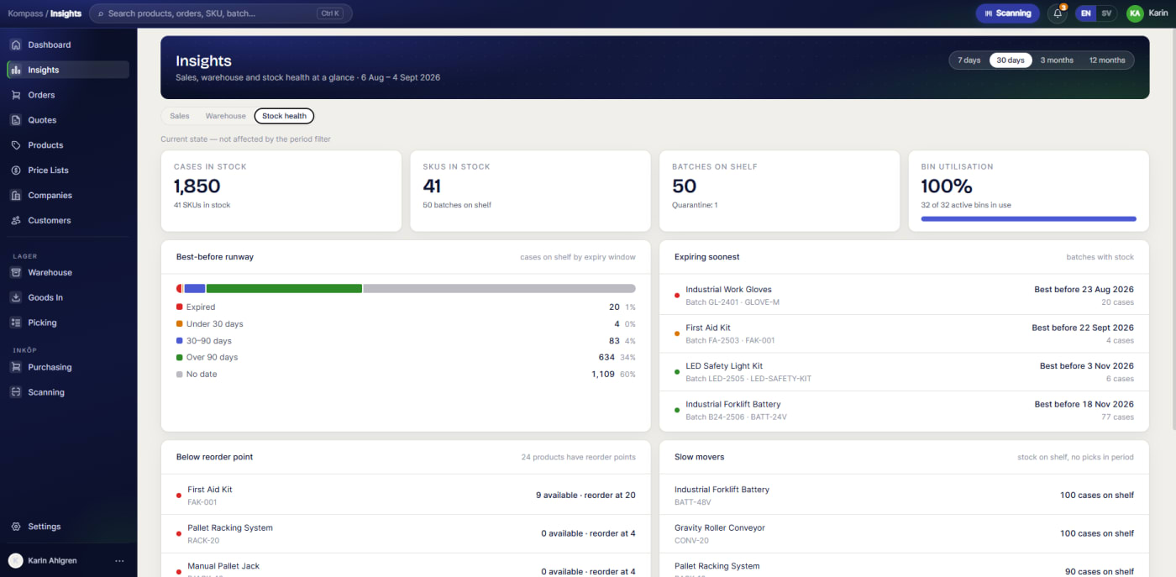The image size is (1176, 577).
Task: Click the KA user avatar in header
Action: [1135, 13]
